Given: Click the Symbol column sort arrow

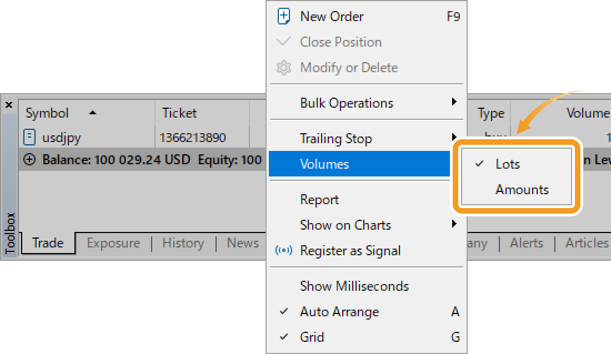Looking at the screenshot, I should tap(92, 113).
